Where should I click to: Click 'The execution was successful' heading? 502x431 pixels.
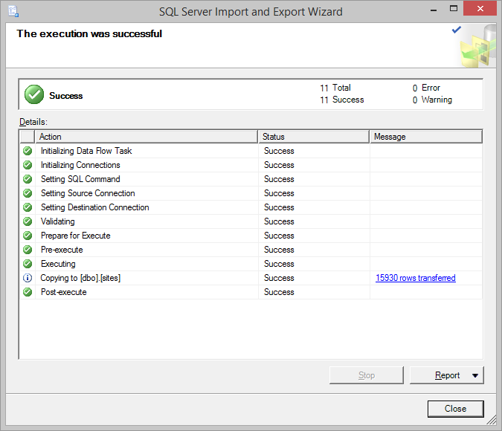[x=89, y=33]
